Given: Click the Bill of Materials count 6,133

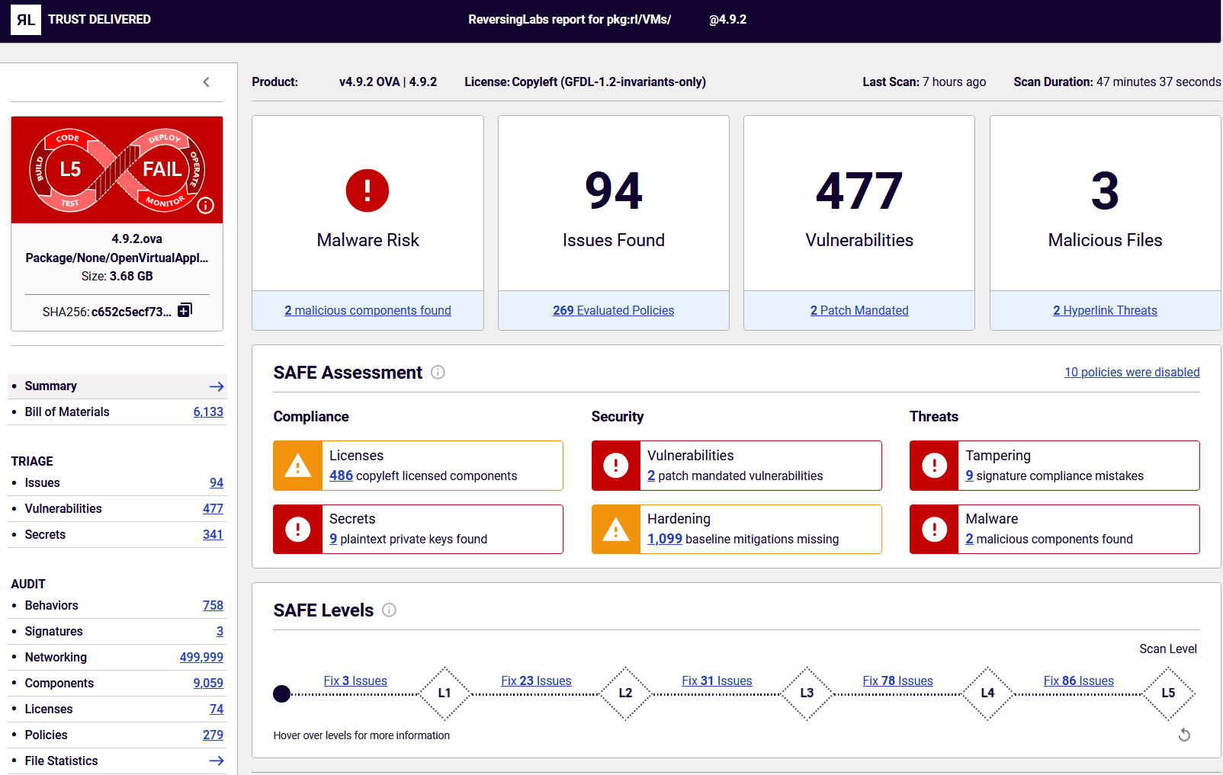Looking at the screenshot, I should click(x=208, y=412).
